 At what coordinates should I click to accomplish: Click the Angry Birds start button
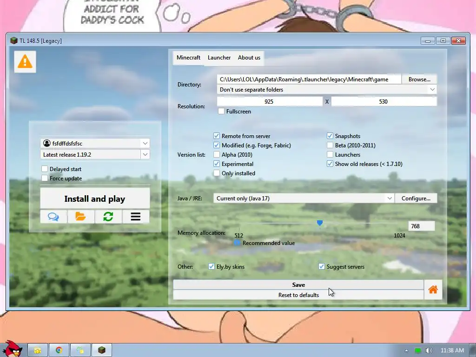tap(12, 349)
